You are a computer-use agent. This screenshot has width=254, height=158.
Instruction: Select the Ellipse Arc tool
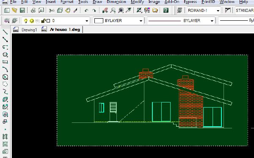(5, 107)
